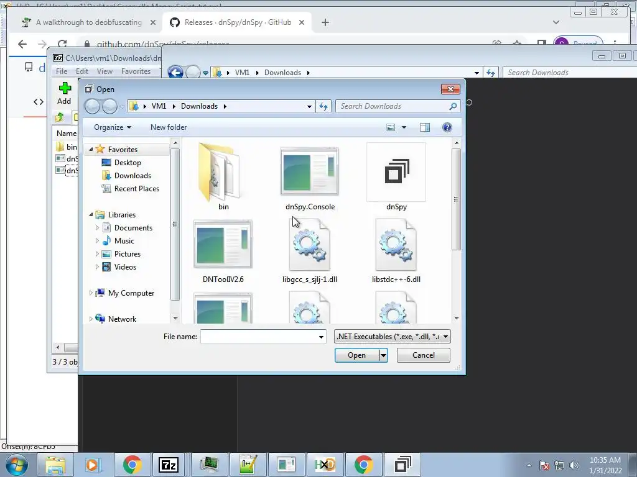
Task: Select the Music library
Action: point(124,241)
